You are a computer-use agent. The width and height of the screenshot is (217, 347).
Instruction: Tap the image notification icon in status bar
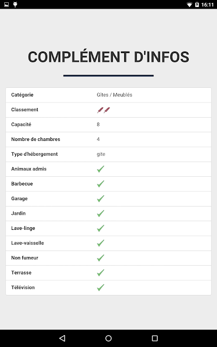[7, 4]
